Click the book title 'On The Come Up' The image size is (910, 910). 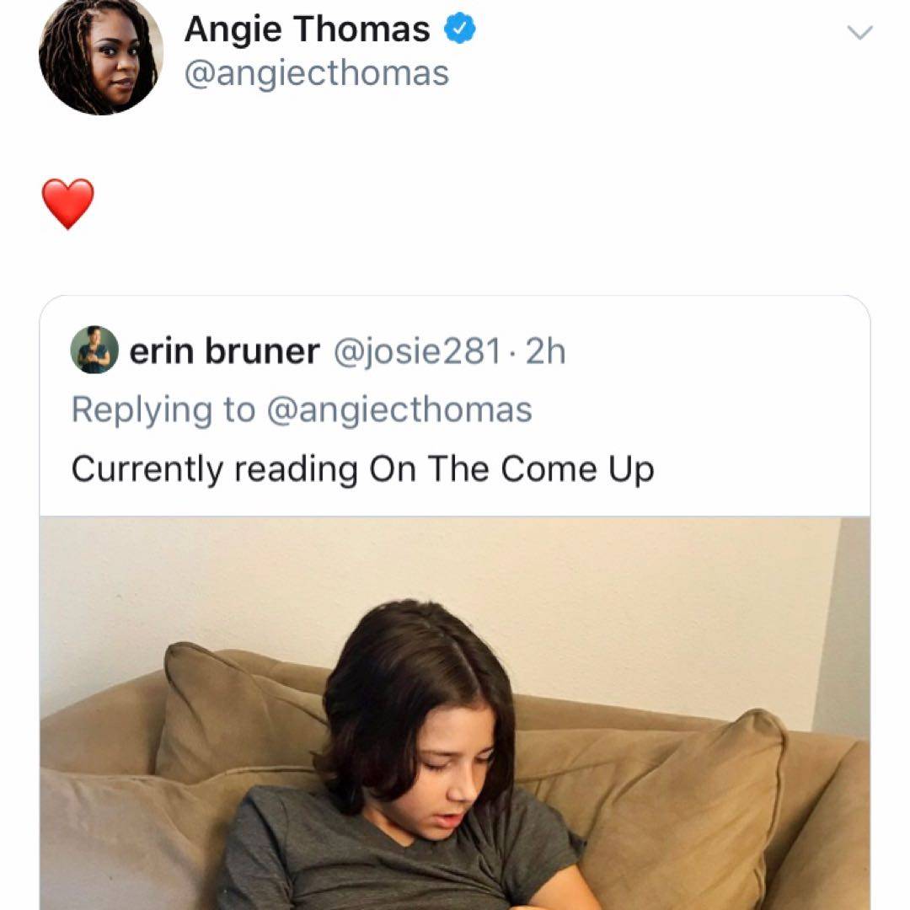512,469
